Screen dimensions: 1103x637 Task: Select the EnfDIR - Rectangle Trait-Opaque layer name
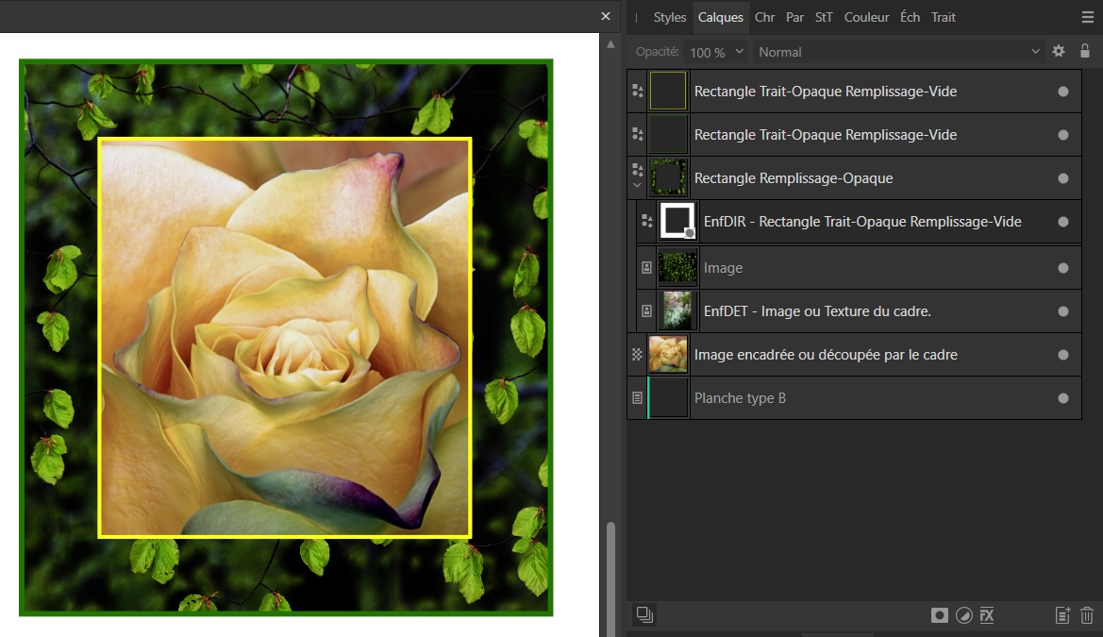pyautogui.click(x=862, y=221)
